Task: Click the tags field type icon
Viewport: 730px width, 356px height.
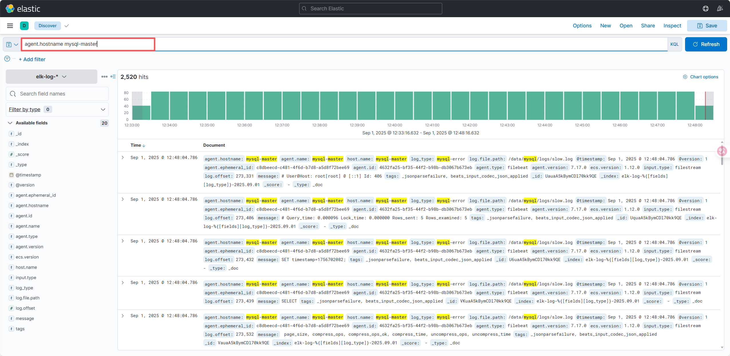Action: [11, 329]
